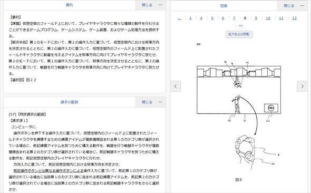The width and height of the screenshot is (311, 193).
Task: Go to drawing page 7
Action: 234,18
